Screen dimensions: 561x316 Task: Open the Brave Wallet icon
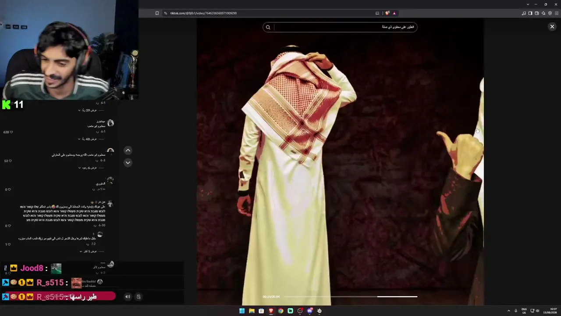click(537, 13)
